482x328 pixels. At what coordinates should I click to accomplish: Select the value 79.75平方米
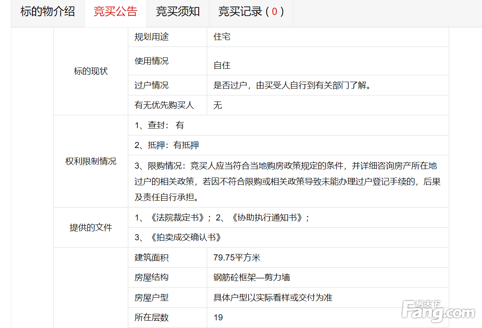coord(237,257)
